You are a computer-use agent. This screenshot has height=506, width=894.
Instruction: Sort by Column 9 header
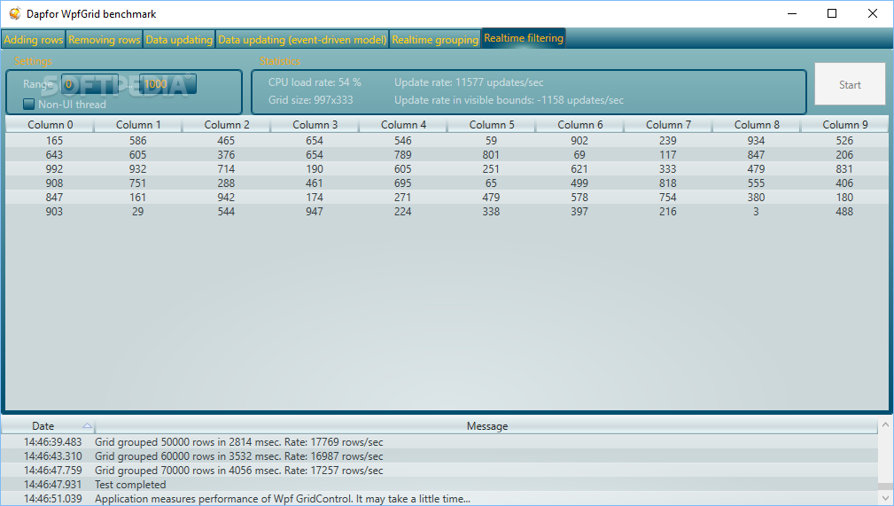(845, 124)
